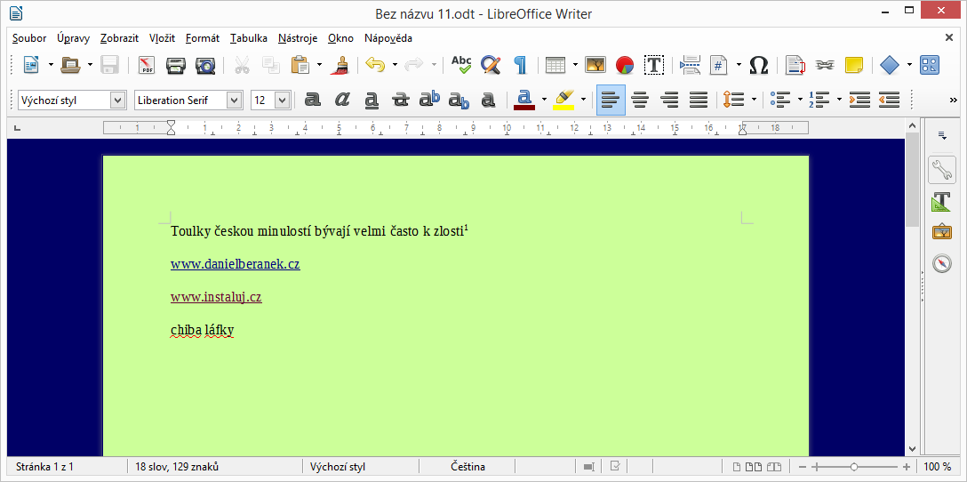The width and height of the screenshot is (967, 482).
Task: Run the Abc spelling check
Action: coord(461,64)
